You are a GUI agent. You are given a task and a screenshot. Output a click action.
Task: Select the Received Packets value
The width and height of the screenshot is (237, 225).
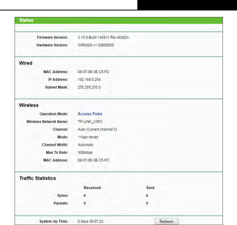pyautogui.click(x=85, y=203)
